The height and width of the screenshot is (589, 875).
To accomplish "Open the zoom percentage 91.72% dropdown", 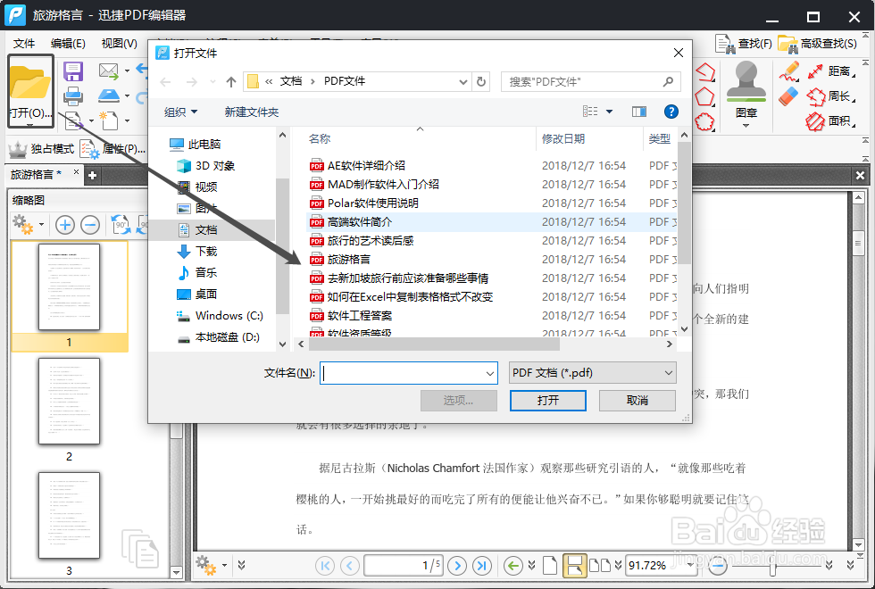I will click(689, 565).
